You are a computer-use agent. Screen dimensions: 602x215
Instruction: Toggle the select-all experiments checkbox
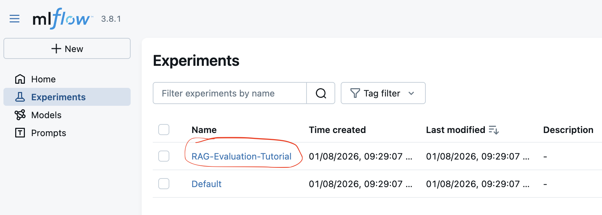[164, 130]
